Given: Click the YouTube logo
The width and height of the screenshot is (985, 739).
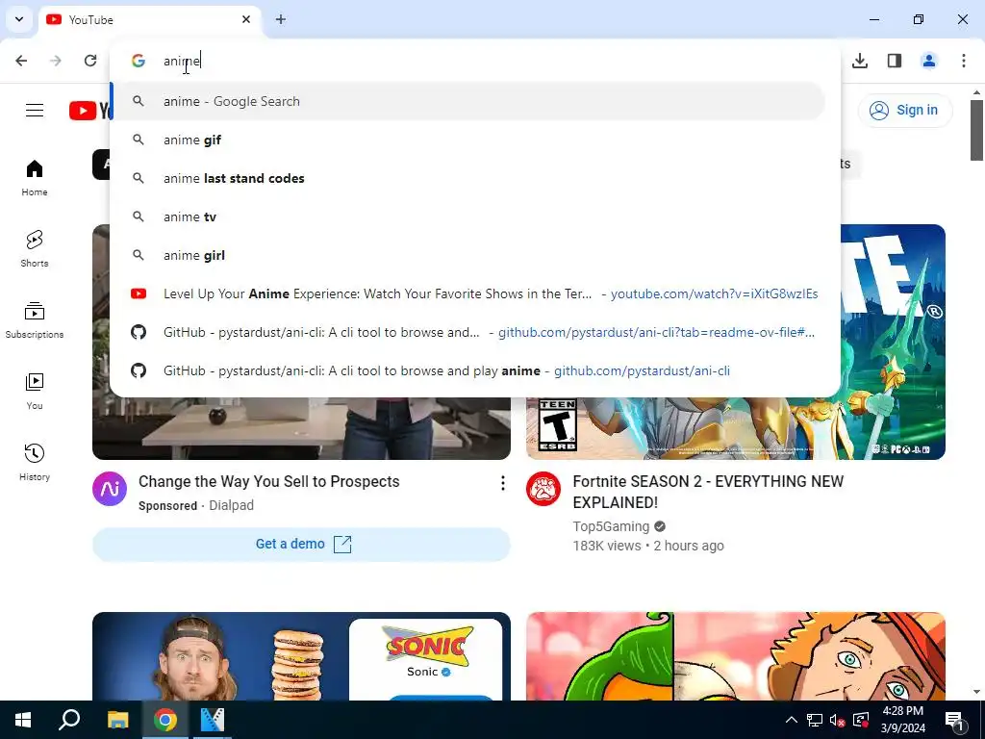Looking at the screenshot, I should point(89,111).
